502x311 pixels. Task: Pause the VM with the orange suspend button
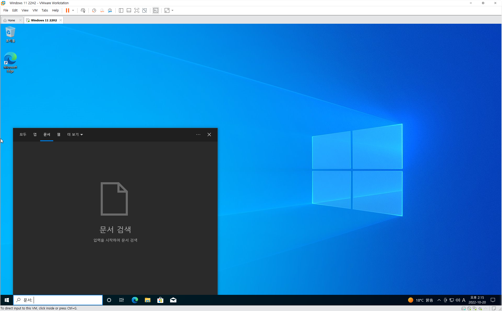67,10
